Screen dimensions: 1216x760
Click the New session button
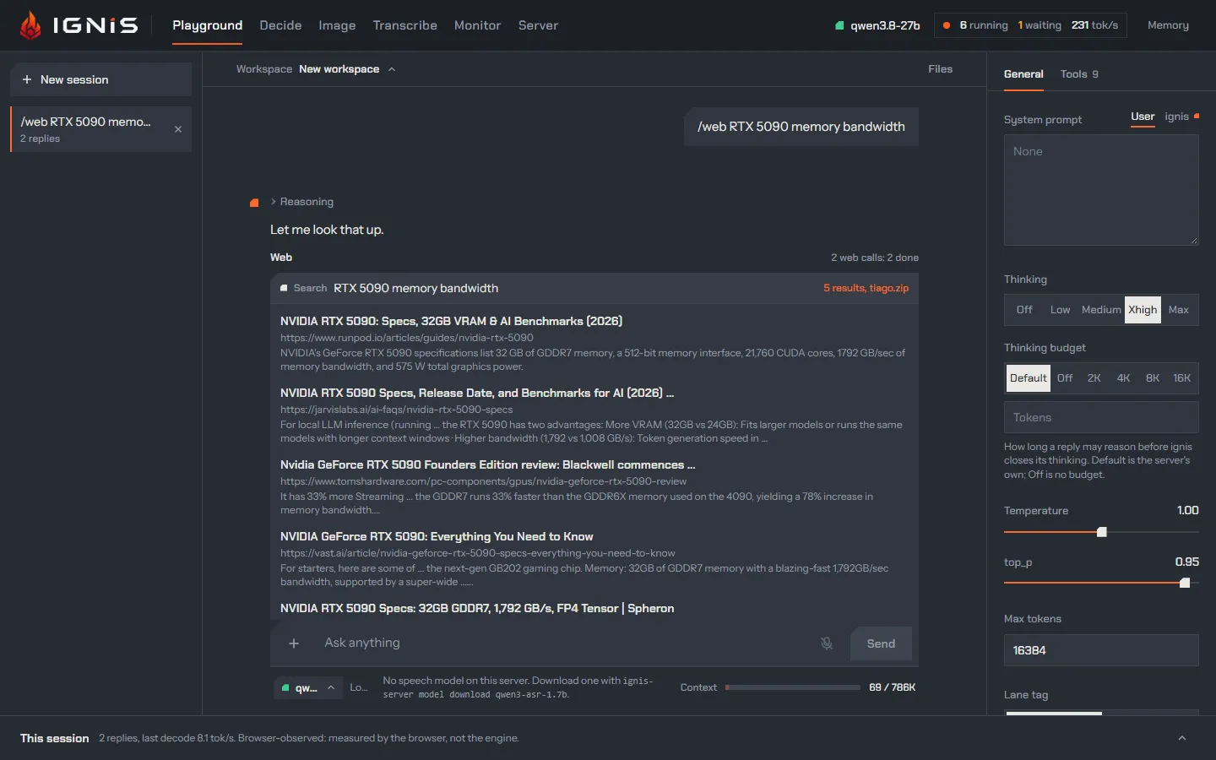[100, 79]
